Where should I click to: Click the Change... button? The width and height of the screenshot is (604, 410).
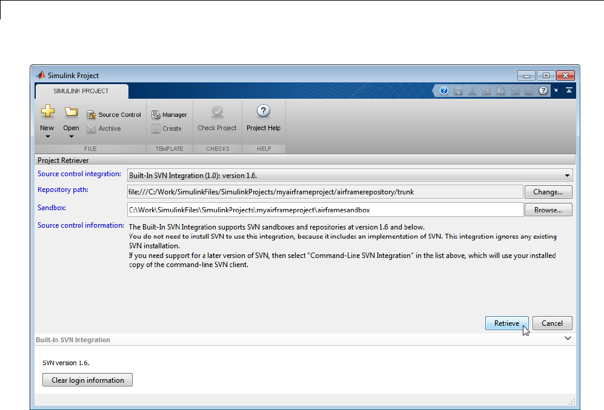pyautogui.click(x=548, y=192)
